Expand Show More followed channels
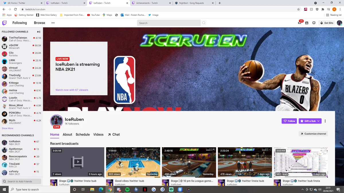 click(x=7, y=128)
